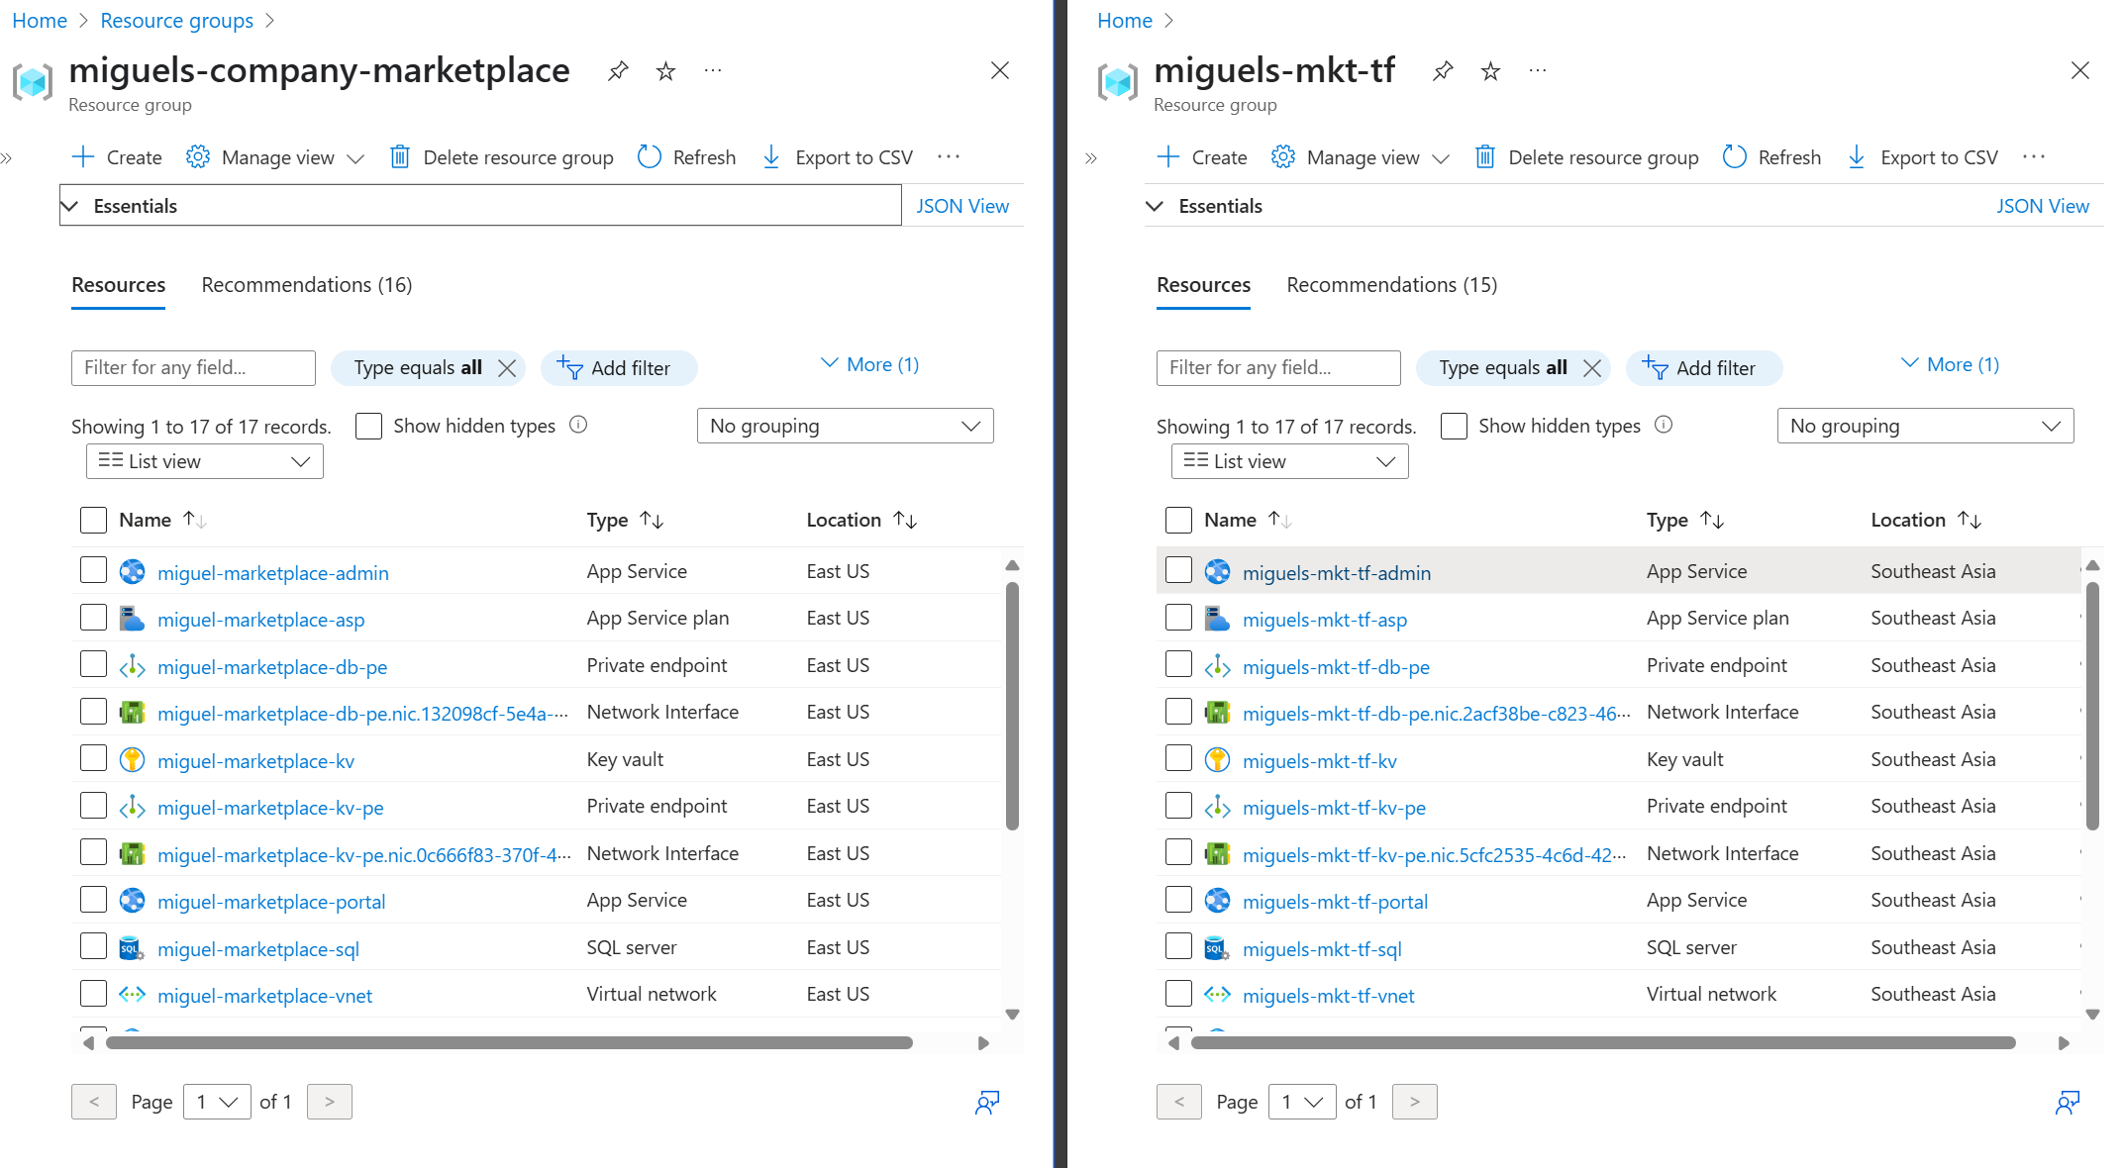This screenshot has width=2122, height=1168.
Task: Open feedback icon at bottom of left pane
Action: click(987, 1103)
